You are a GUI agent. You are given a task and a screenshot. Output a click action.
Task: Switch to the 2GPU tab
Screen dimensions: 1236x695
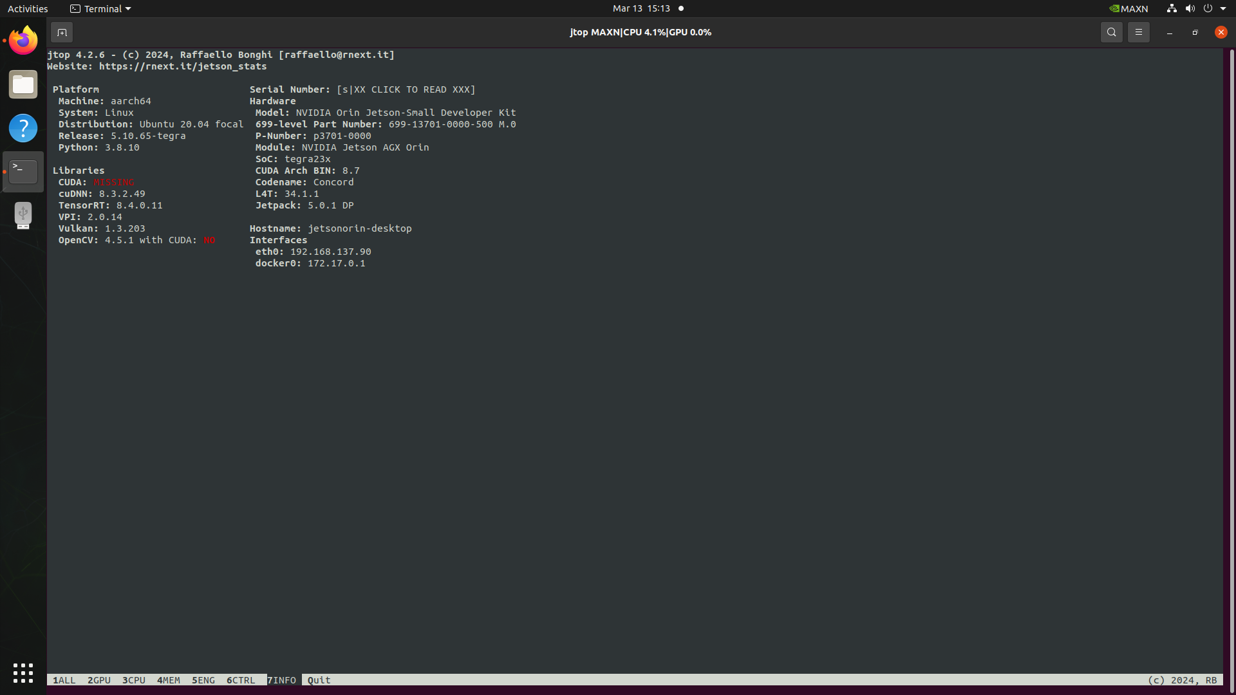coord(99,680)
